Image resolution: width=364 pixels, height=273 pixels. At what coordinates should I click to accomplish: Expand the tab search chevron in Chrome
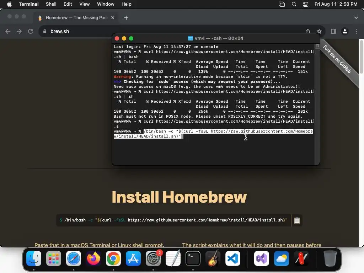point(356,18)
